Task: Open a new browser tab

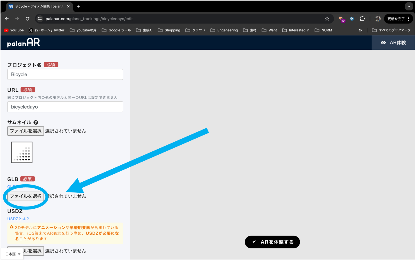Action: pyautogui.click(x=79, y=6)
